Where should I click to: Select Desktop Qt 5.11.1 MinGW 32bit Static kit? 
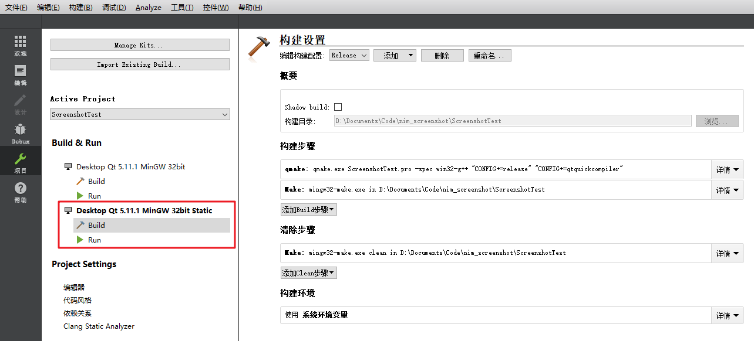[144, 210]
